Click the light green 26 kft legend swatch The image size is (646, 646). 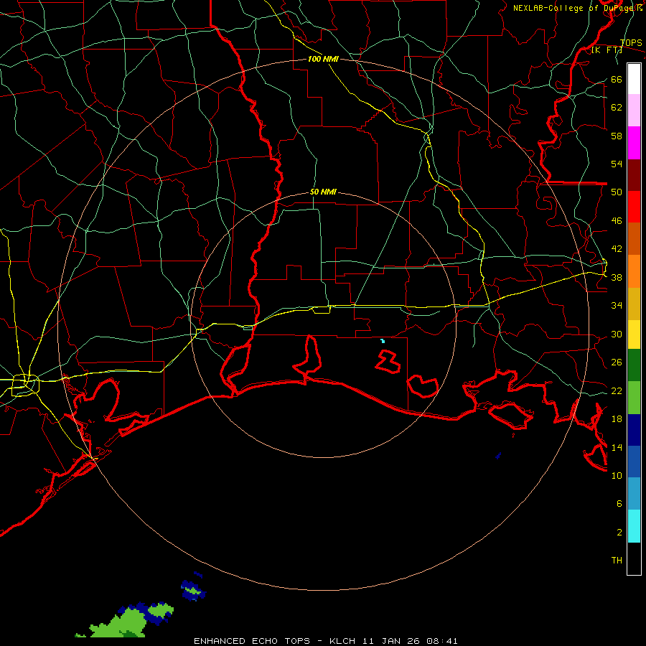coord(634,398)
